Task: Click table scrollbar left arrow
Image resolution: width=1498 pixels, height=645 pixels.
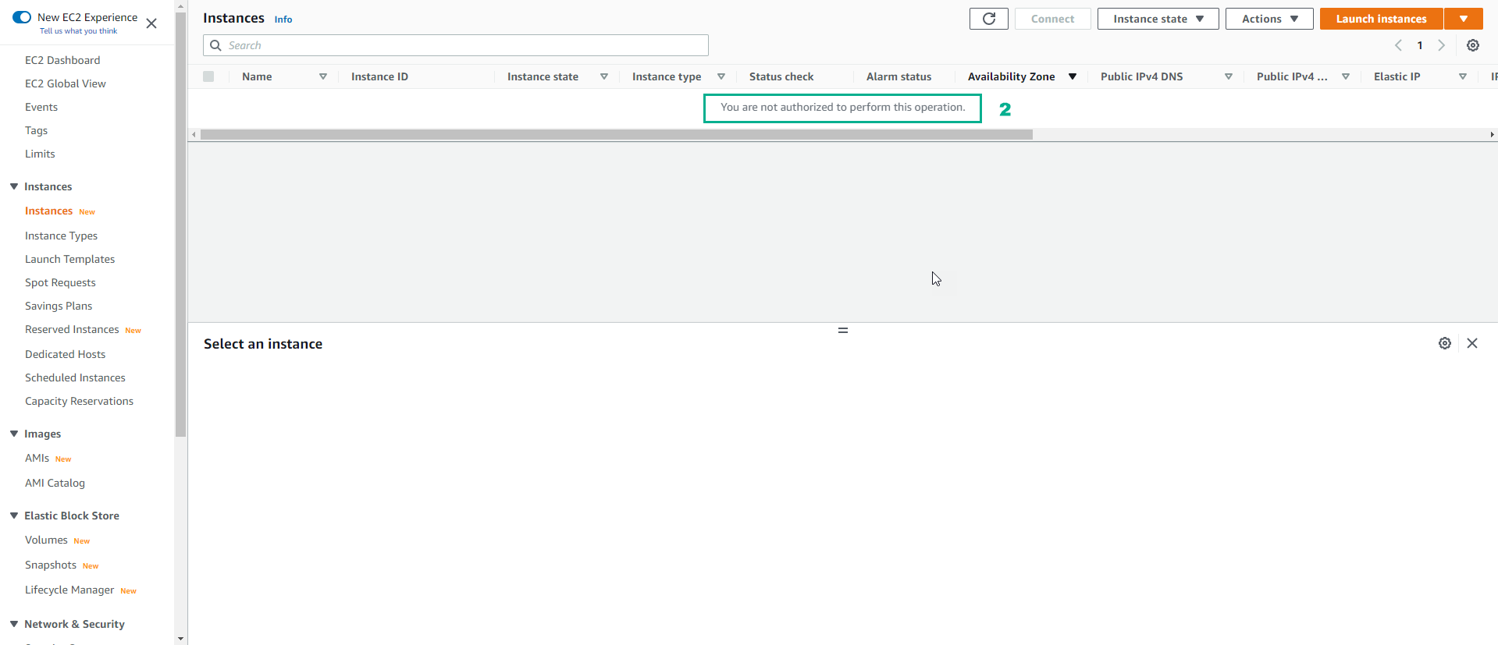Action: point(194,135)
